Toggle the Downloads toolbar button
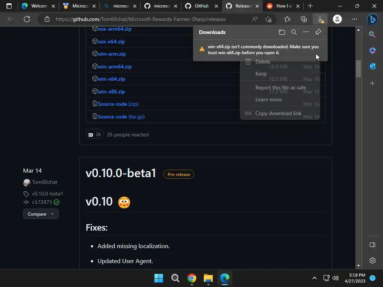Viewport: 383px width, 287px height. coord(321,19)
